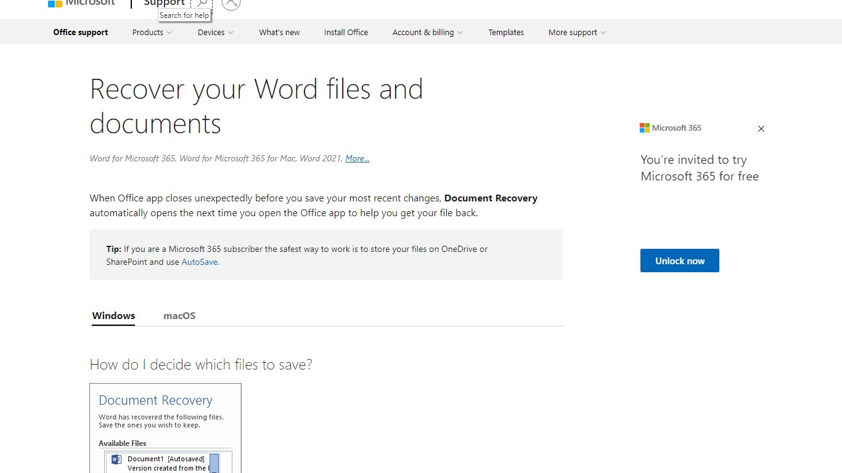
Task: Click 'How do I decide which files to save?' heading
Action: click(x=201, y=365)
